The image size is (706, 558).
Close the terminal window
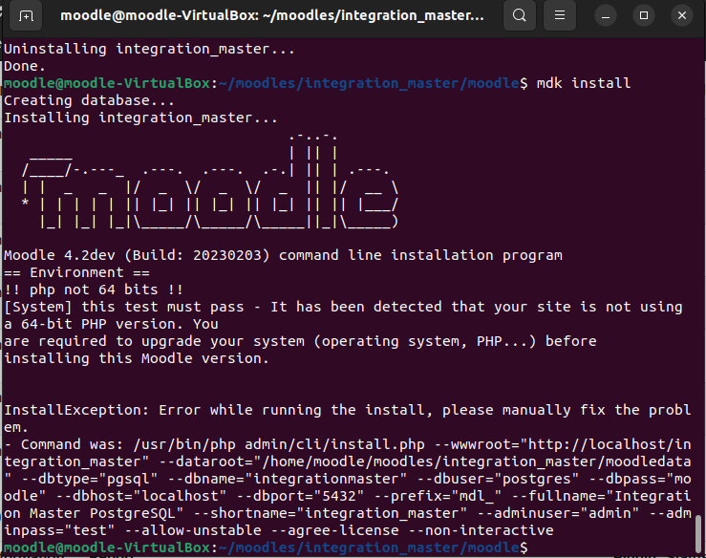[x=682, y=15]
